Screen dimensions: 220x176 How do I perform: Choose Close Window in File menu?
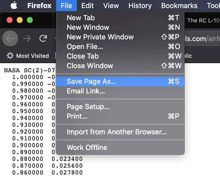(120, 66)
